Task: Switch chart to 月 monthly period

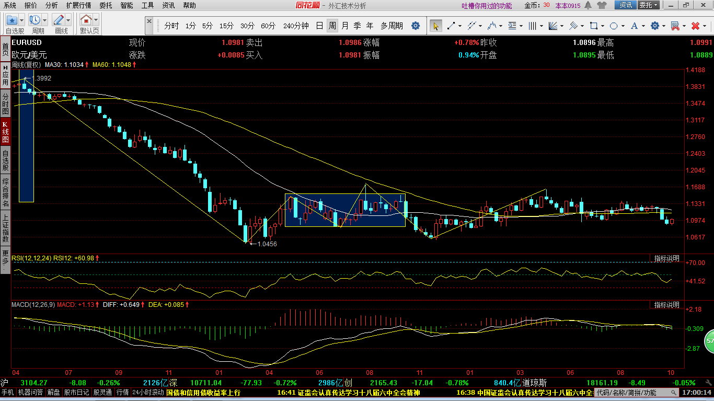Action: (345, 26)
